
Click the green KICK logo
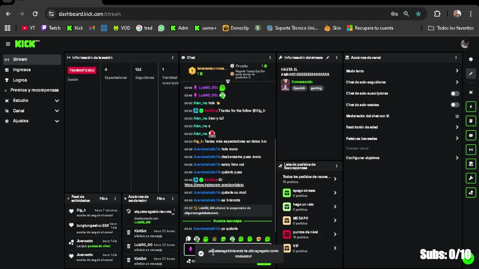27,44
